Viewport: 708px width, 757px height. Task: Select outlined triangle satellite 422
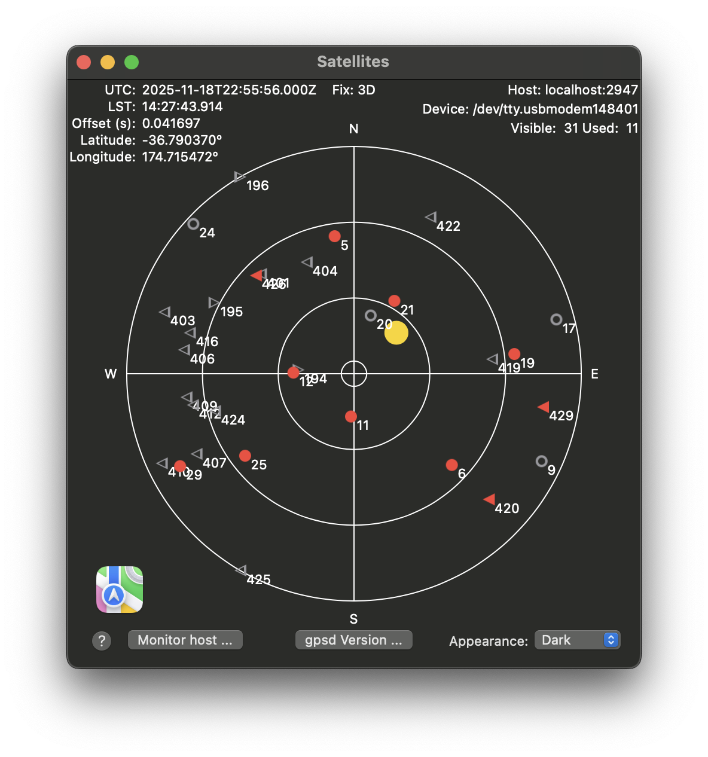coord(431,217)
